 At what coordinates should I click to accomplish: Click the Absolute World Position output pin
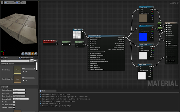pos(56,44)
